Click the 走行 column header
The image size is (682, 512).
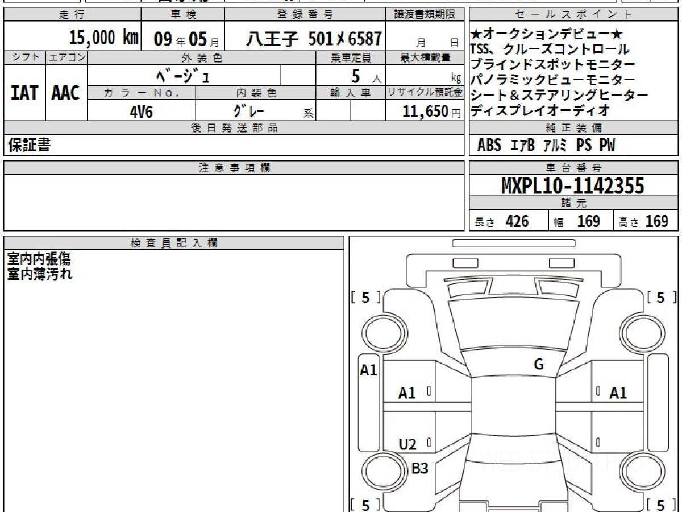pos(72,15)
